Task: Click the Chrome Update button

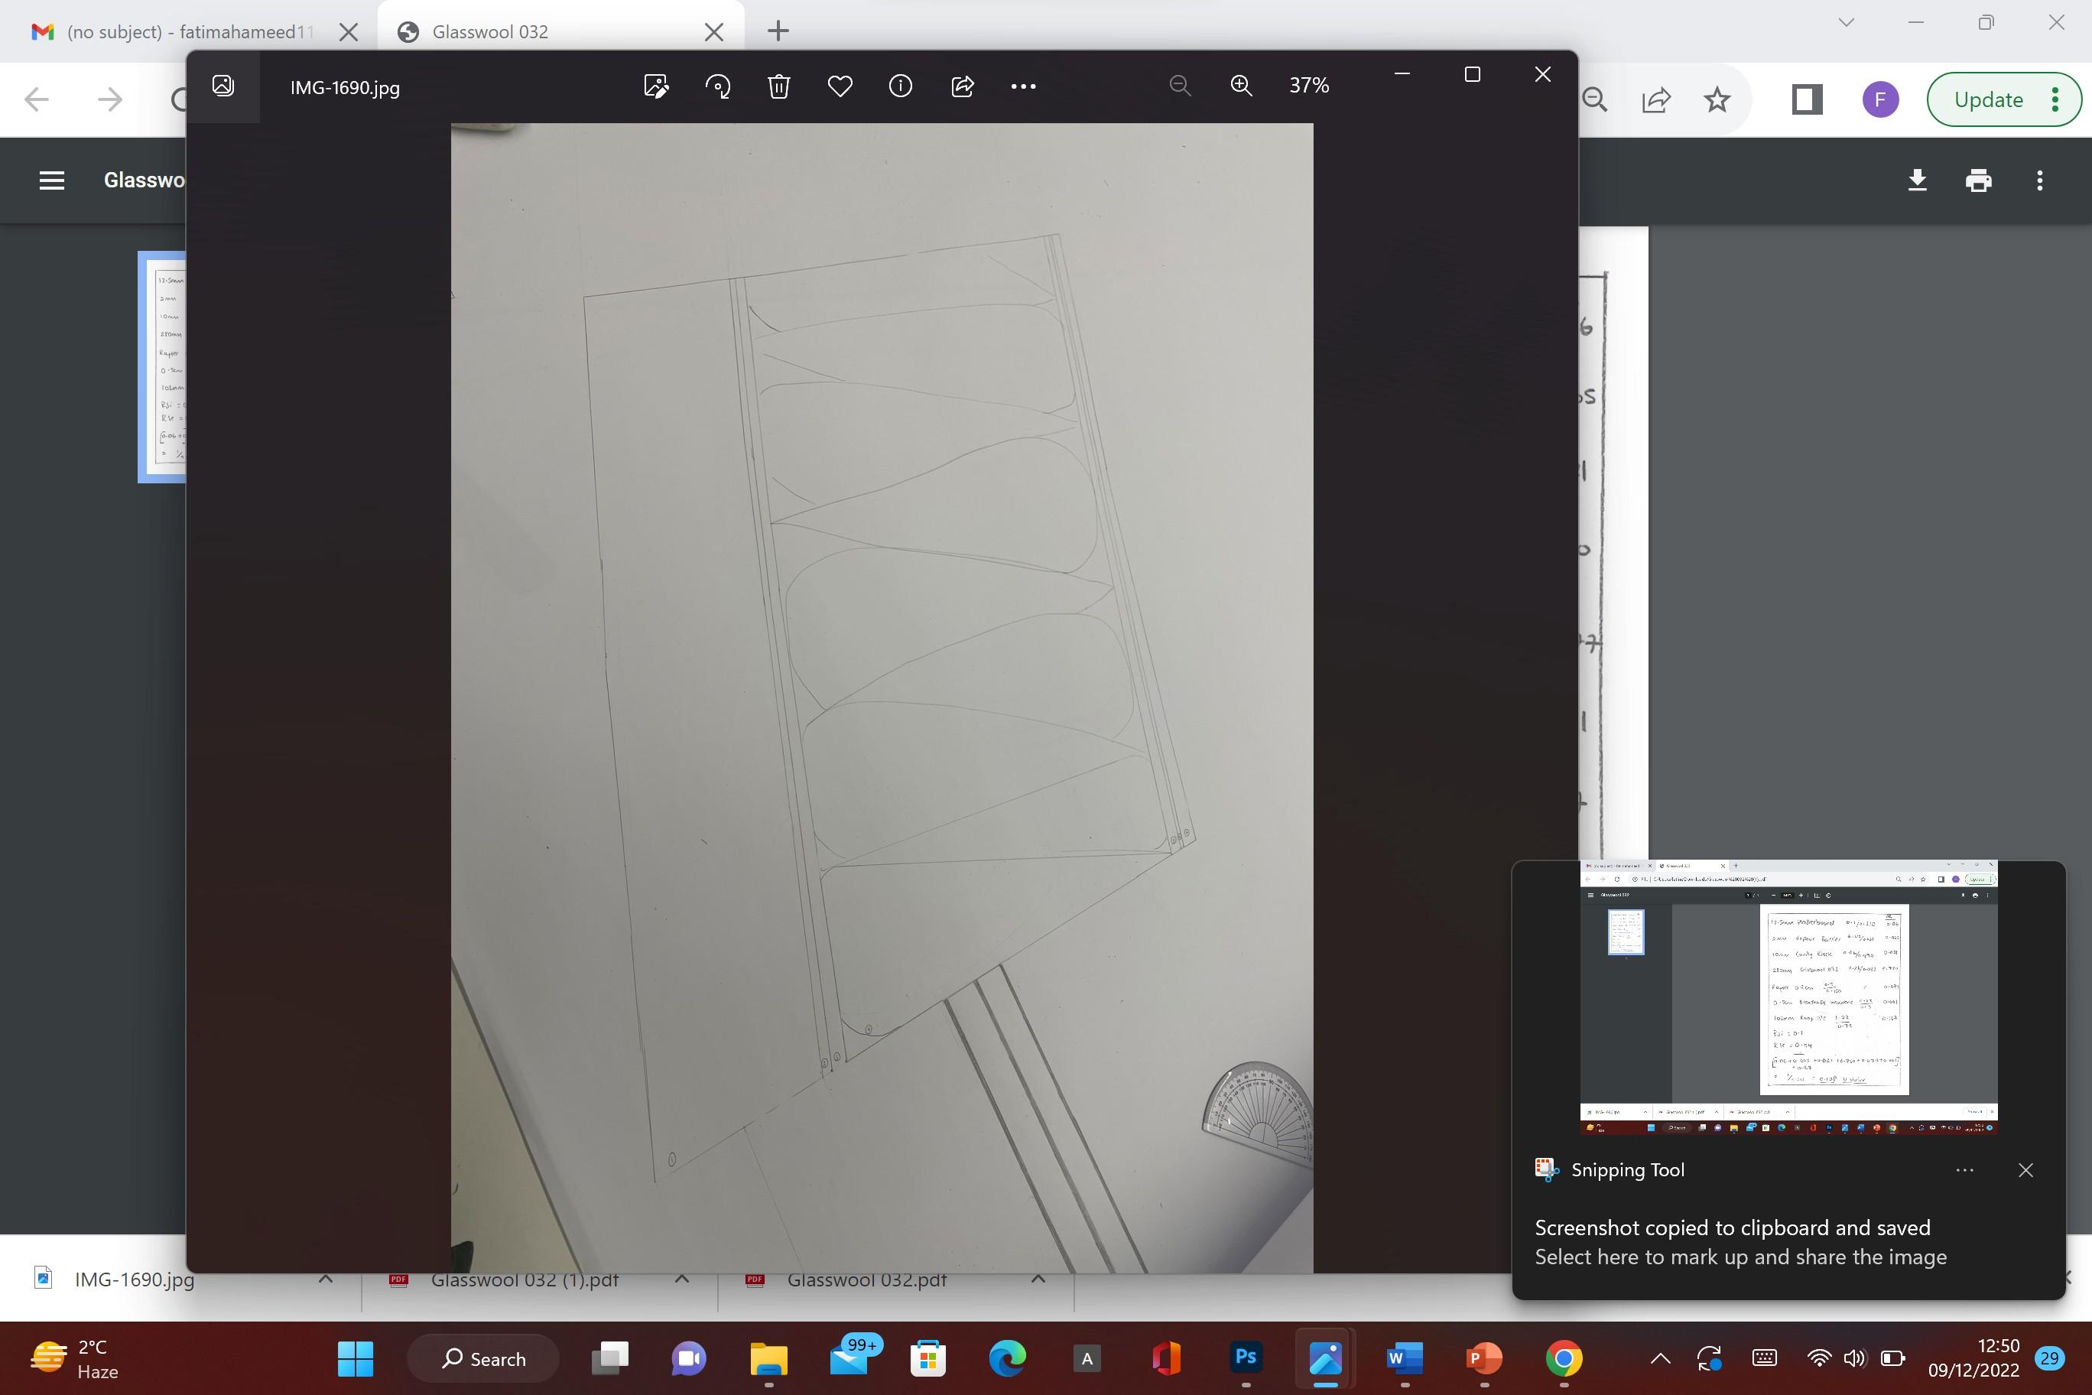Action: (x=1988, y=99)
